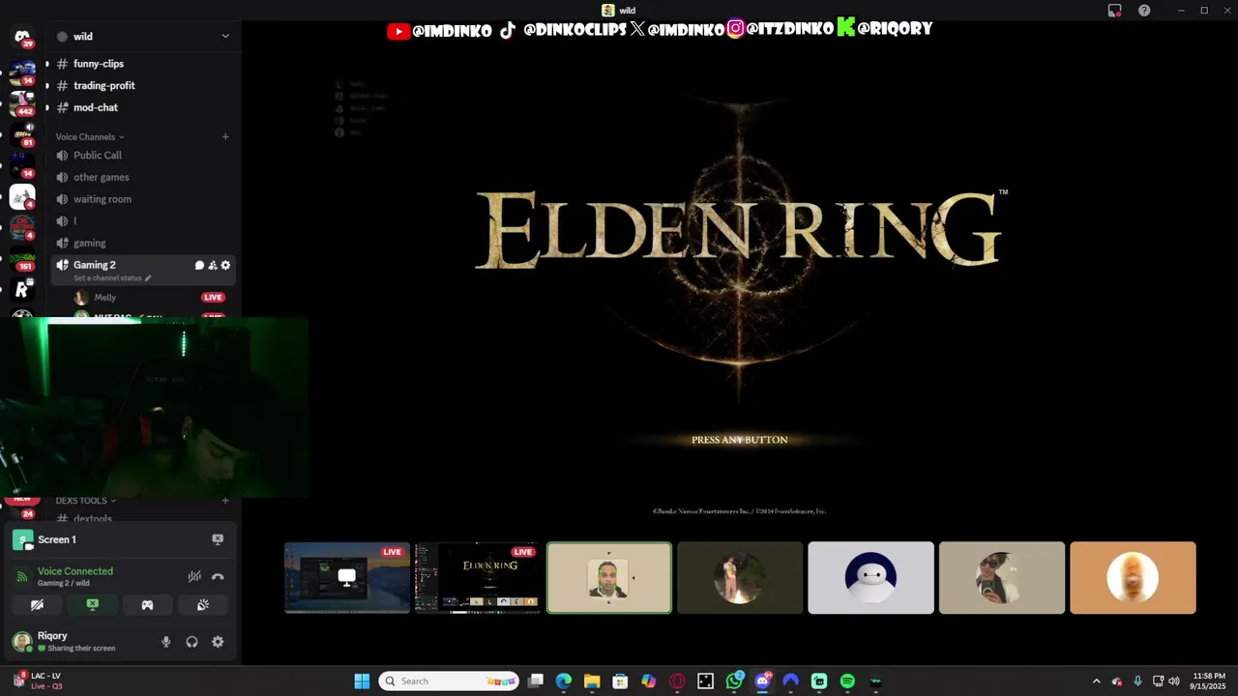The width and height of the screenshot is (1238, 696).
Task: Open Opera browser from taskbar
Action: [677, 681]
